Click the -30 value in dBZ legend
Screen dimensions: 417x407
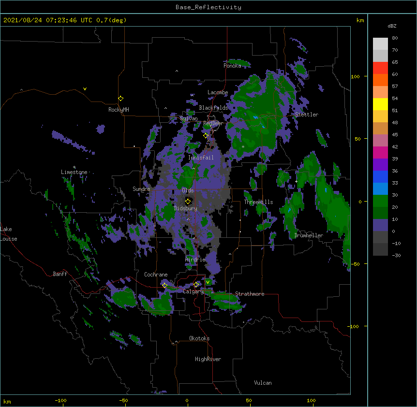(396, 255)
